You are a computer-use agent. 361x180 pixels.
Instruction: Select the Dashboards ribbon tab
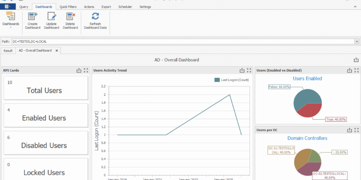tap(44, 7)
